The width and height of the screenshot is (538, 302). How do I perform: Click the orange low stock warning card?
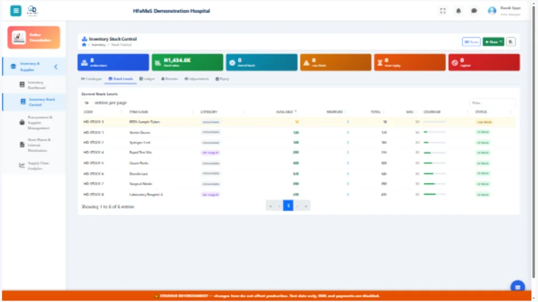tap(336, 62)
